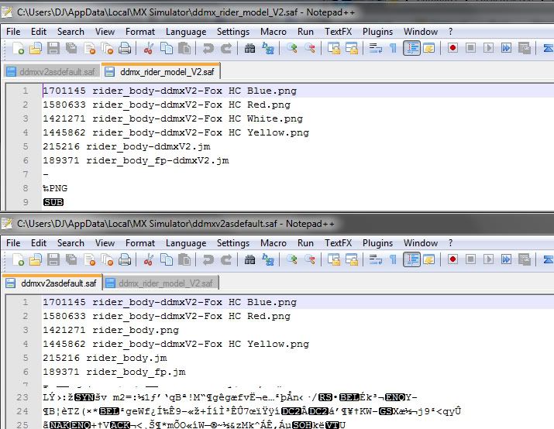This screenshot has height=429, width=554.
Task: Click the line 'rider_body-ddmxV2.jm' in the top editor
Action: click(x=148, y=146)
